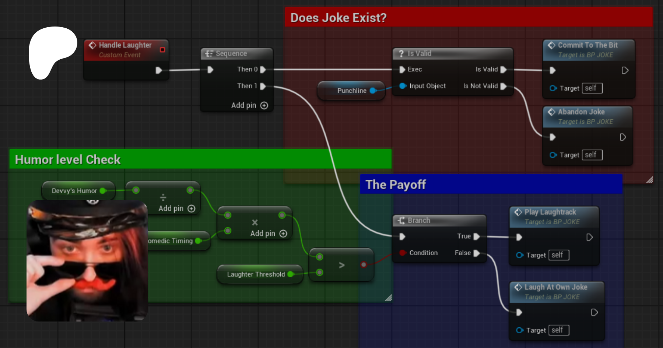Click the resize handle of Humor level Check comment
The height and width of the screenshot is (348, 663).
point(388,298)
